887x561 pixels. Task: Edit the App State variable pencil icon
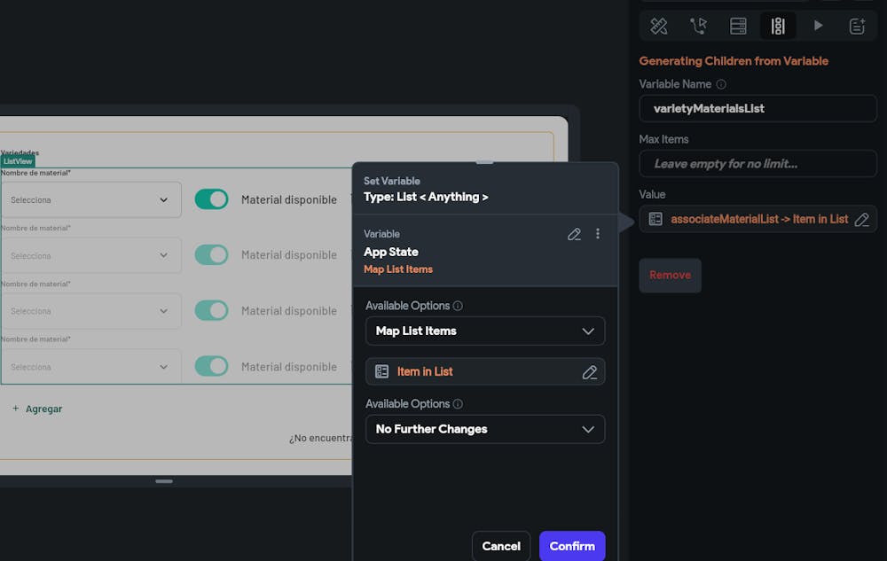click(574, 234)
